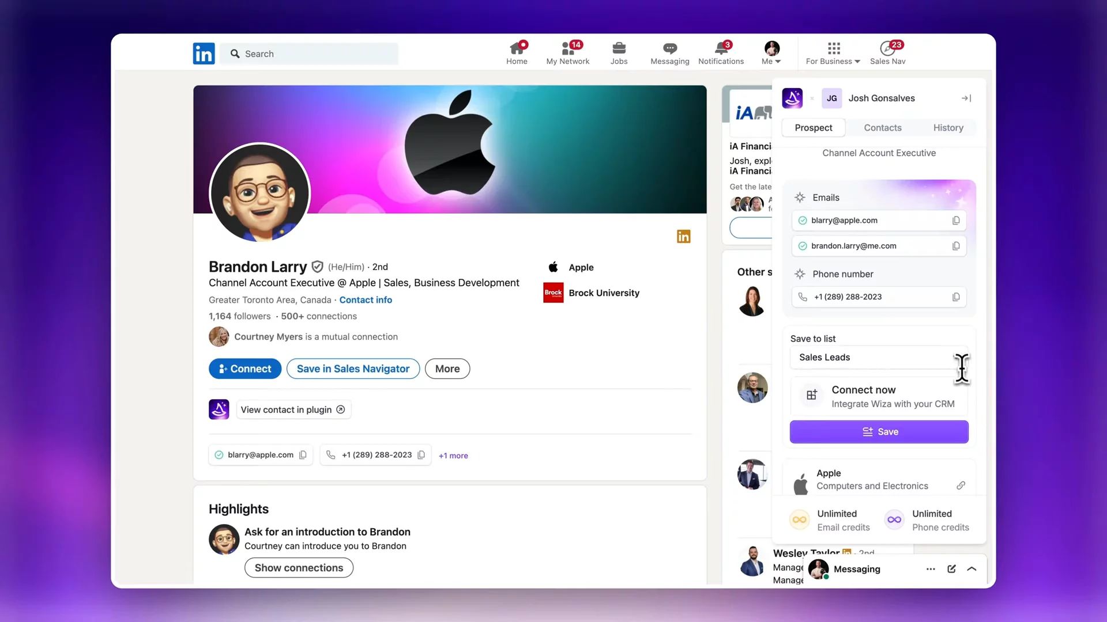
Task: Click into the LinkedIn Search field
Action: (311, 54)
